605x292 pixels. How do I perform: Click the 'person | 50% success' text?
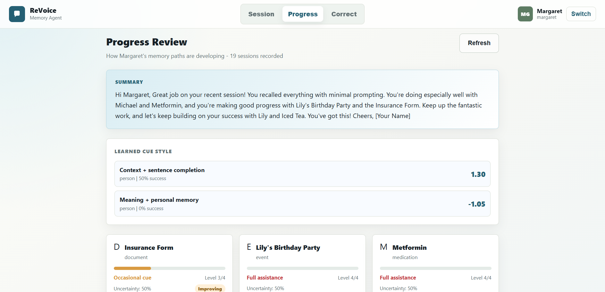(143, 178)
